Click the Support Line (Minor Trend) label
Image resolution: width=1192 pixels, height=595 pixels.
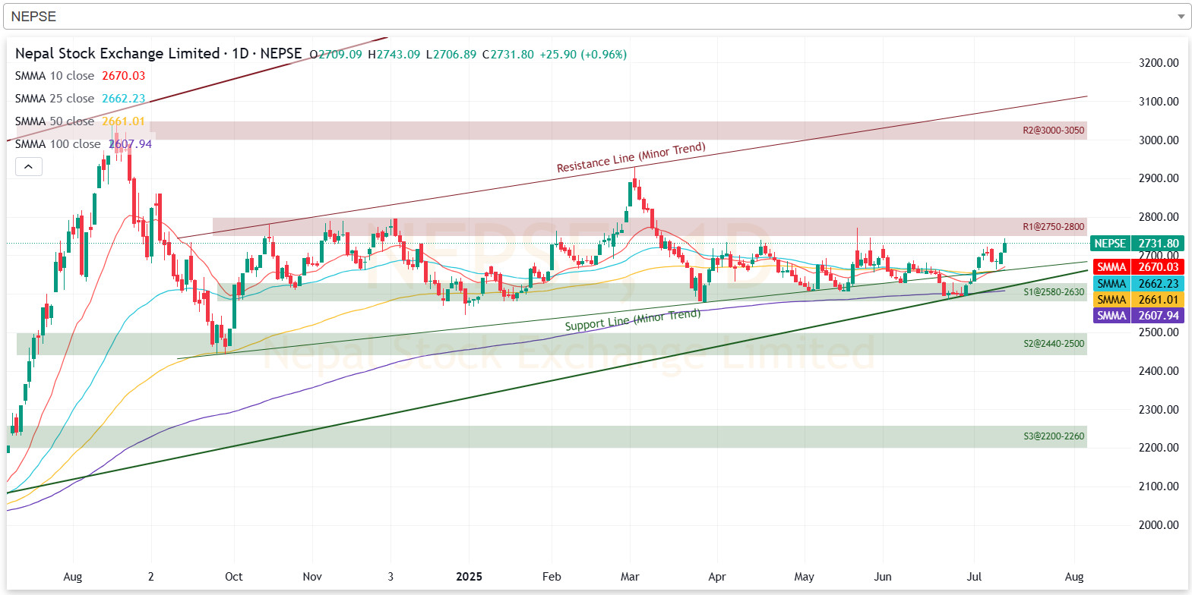(633, 320)
